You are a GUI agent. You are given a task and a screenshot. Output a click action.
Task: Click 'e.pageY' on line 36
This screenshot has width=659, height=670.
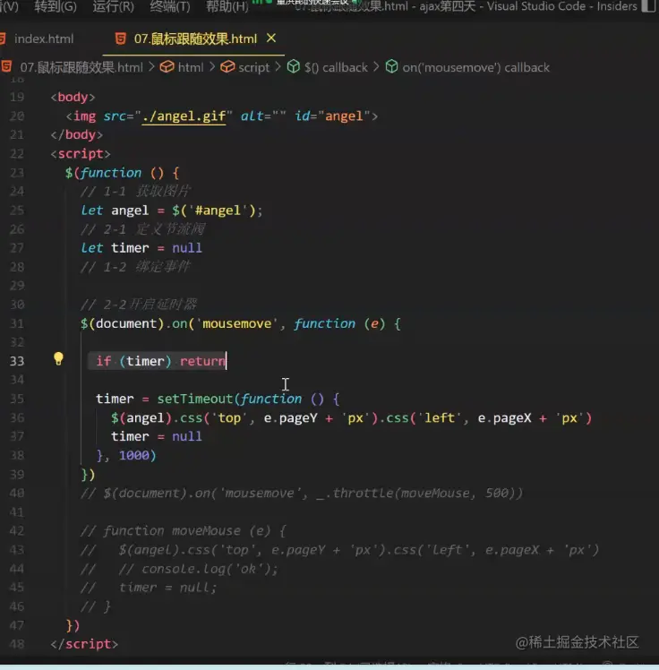[290, 418]
